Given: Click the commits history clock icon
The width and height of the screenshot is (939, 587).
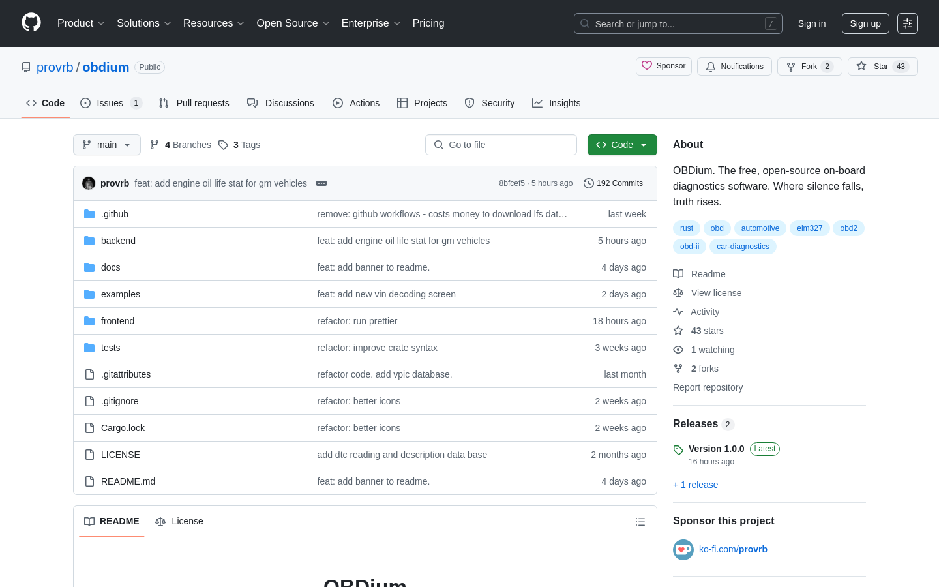Looking at the screenshot, I should 589,183.
